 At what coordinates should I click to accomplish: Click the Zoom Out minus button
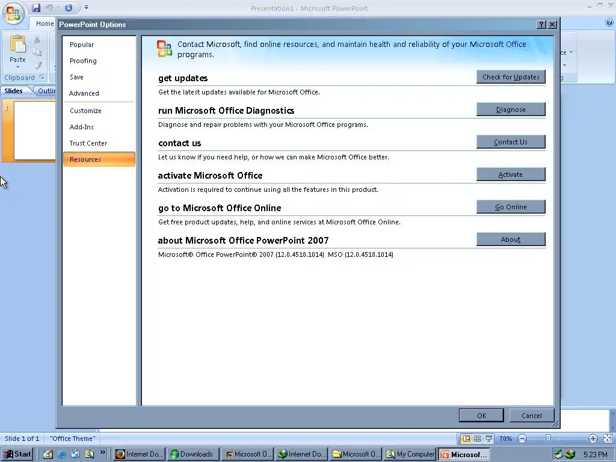[x=522, y=439]
